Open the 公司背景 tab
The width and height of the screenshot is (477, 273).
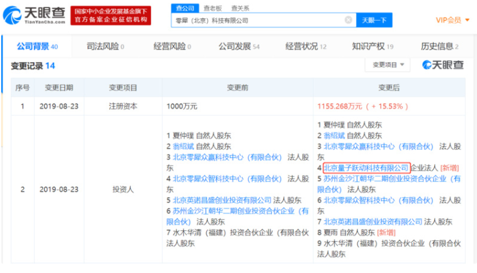[x=37, y=46]
